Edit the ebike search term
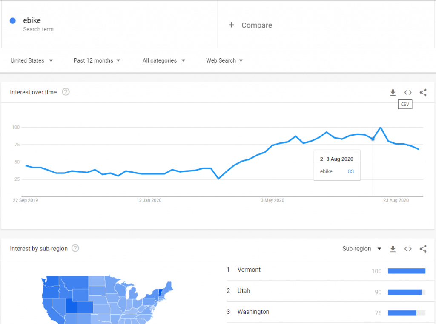The image size is (436, 324). click(32, 20)
